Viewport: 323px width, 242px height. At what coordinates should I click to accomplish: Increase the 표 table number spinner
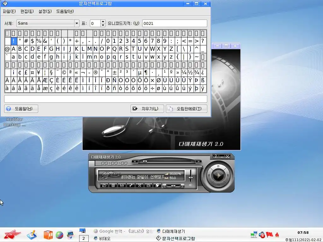(103, 21)
